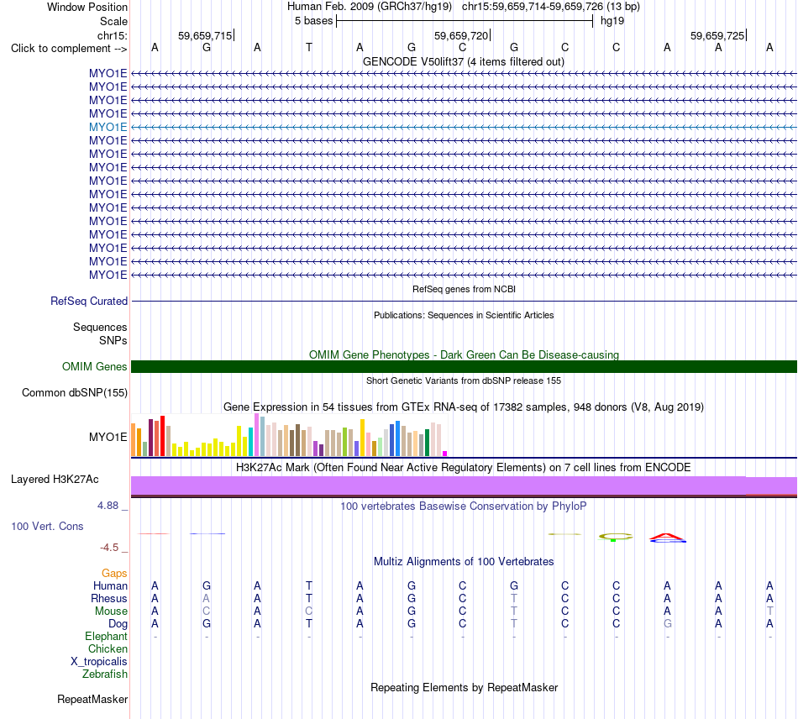Select the X_tropicalis species label
Viewport: 798px width, 719px height.
(x=99, y=662)
